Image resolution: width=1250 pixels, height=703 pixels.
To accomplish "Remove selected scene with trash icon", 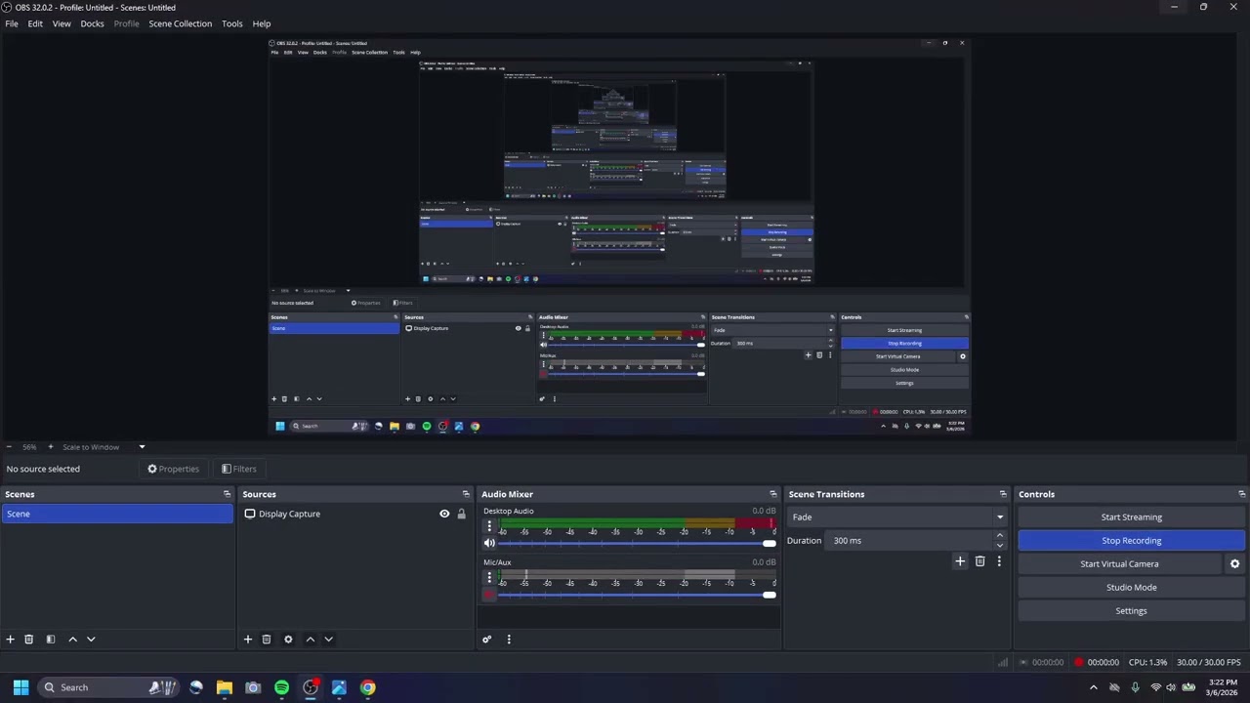I will [28, 640].
